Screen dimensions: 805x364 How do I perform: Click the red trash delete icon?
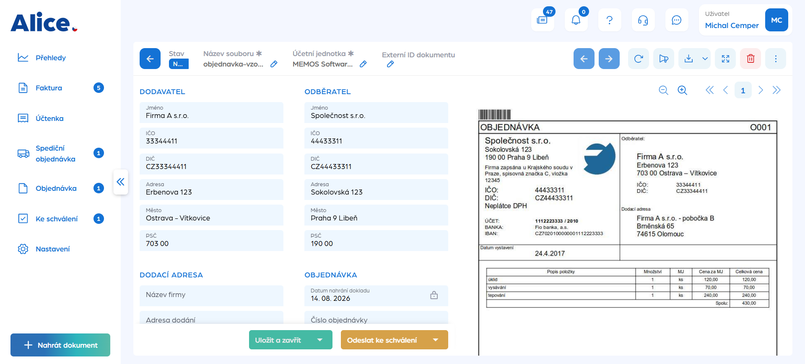click(x=750, y=59)
